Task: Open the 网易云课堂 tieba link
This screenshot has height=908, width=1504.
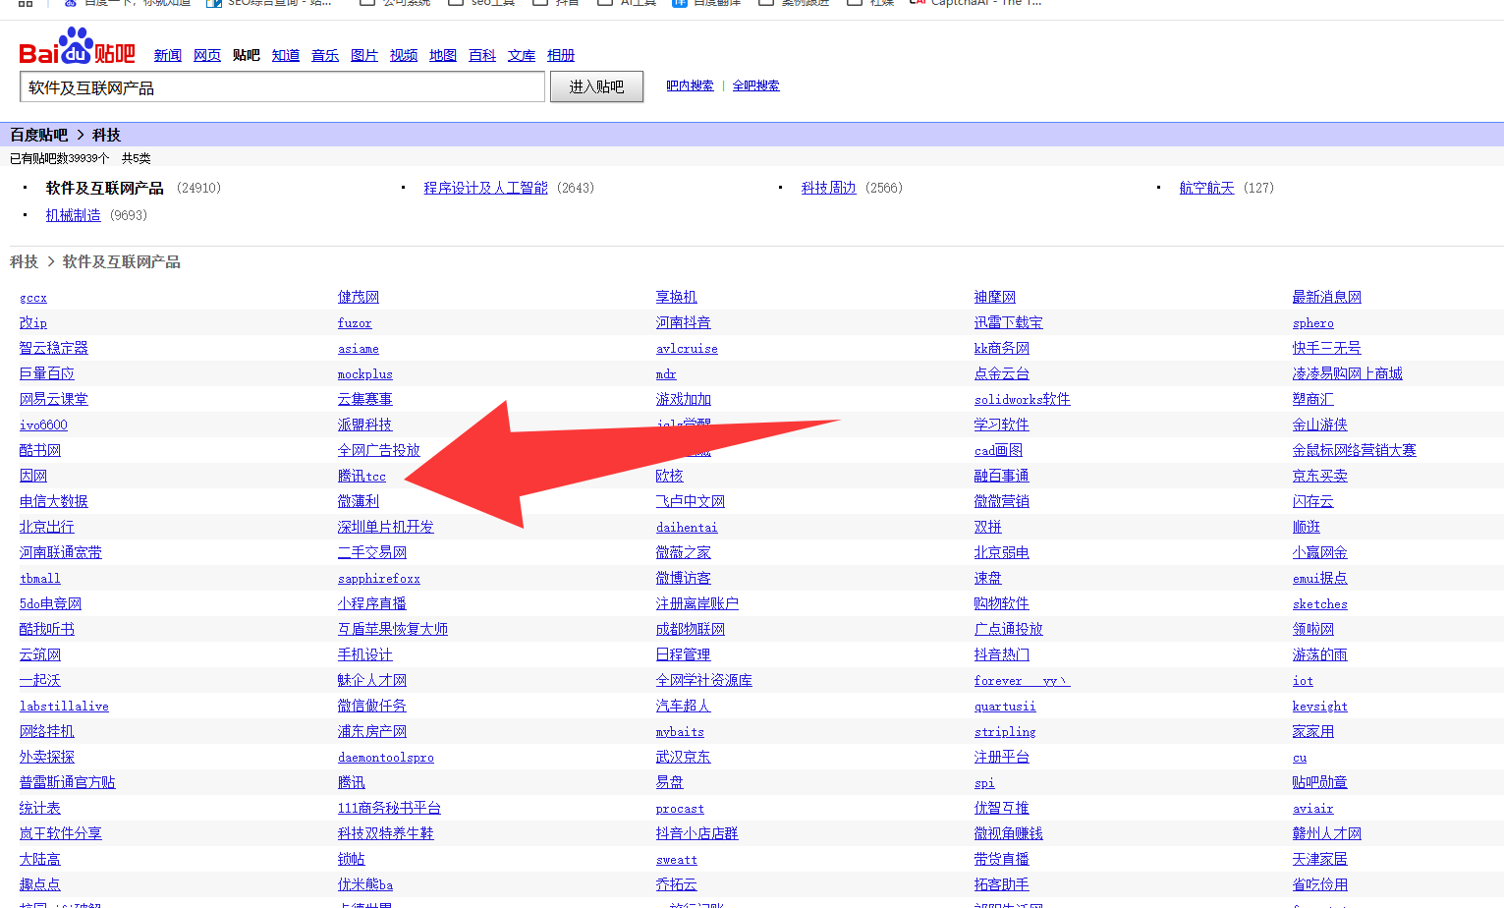Action: click(54, 399)
